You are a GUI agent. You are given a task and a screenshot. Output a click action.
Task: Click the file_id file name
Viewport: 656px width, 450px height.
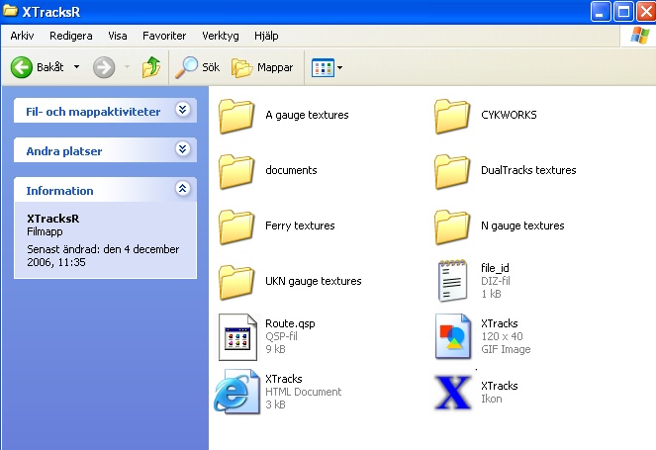495,268
